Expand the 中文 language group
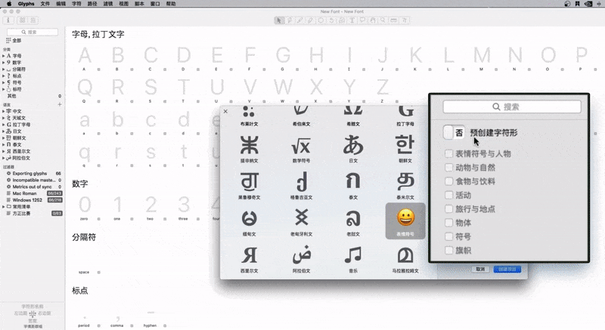The height and width of the screenshot is (330, 605). [3, 111]
